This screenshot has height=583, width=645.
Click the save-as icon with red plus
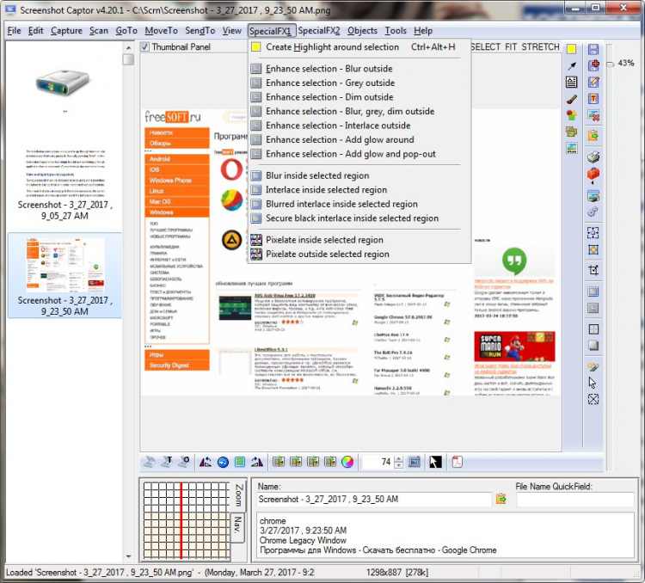coord(593,65)
